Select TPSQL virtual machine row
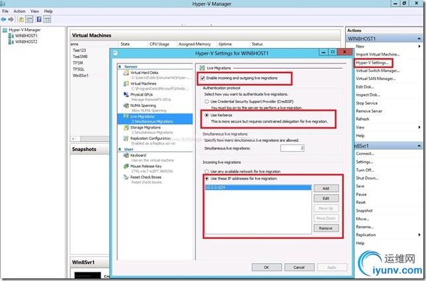The image size is (426, 281). pos(79,69)
